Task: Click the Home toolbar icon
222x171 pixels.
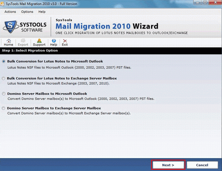Action: tap(9, 42)
